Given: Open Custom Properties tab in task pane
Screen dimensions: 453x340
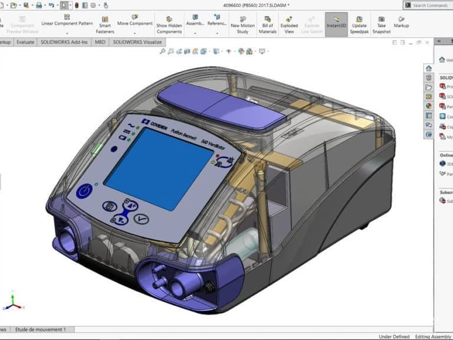Looking at the screenshot, I should click(429, 116).
